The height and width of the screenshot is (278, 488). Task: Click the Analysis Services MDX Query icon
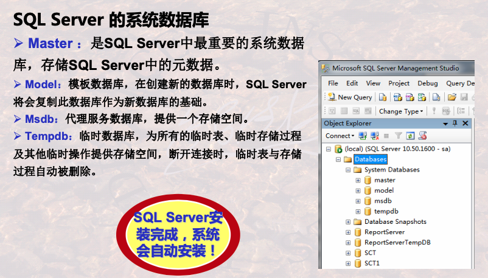[397, 97]
